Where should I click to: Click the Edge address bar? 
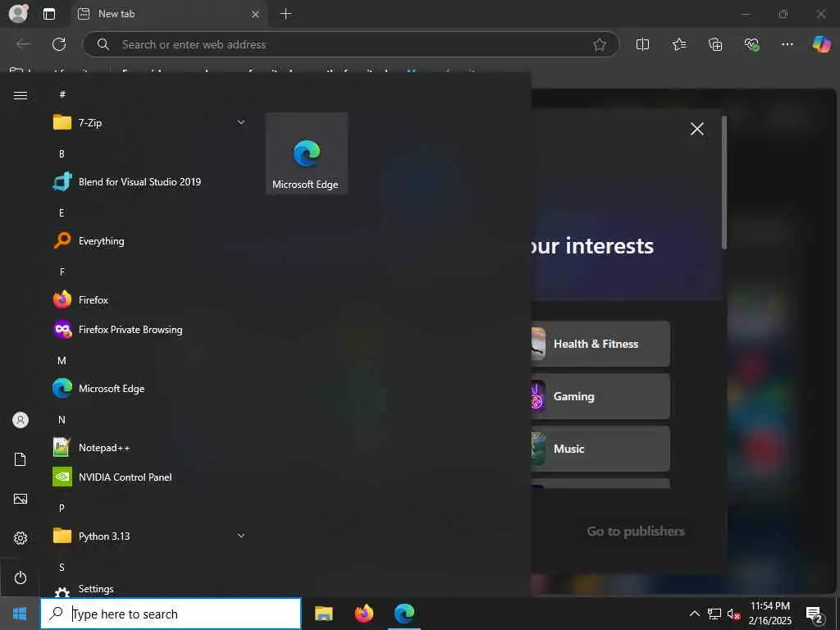351,44
